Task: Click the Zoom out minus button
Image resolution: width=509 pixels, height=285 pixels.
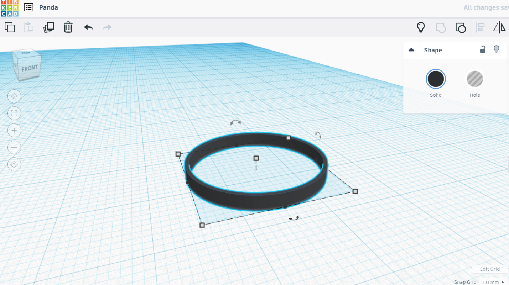Action: point(14,147)
